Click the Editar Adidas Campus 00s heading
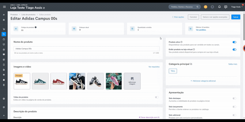 coord(34,19)
